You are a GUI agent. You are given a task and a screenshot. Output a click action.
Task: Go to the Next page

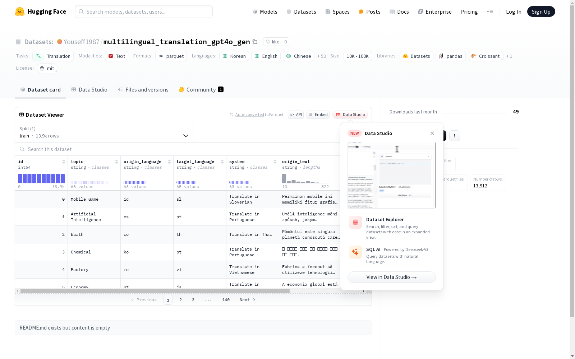(x=248, y=300)
